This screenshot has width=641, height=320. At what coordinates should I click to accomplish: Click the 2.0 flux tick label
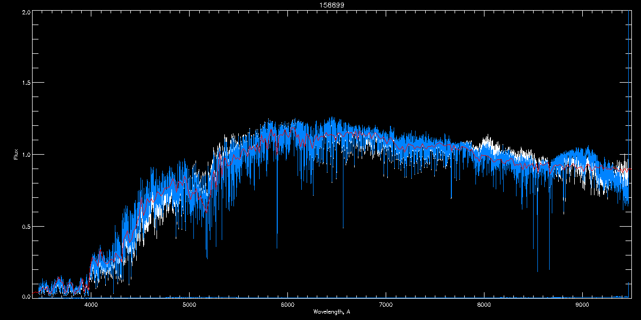[x=25, y=11]
